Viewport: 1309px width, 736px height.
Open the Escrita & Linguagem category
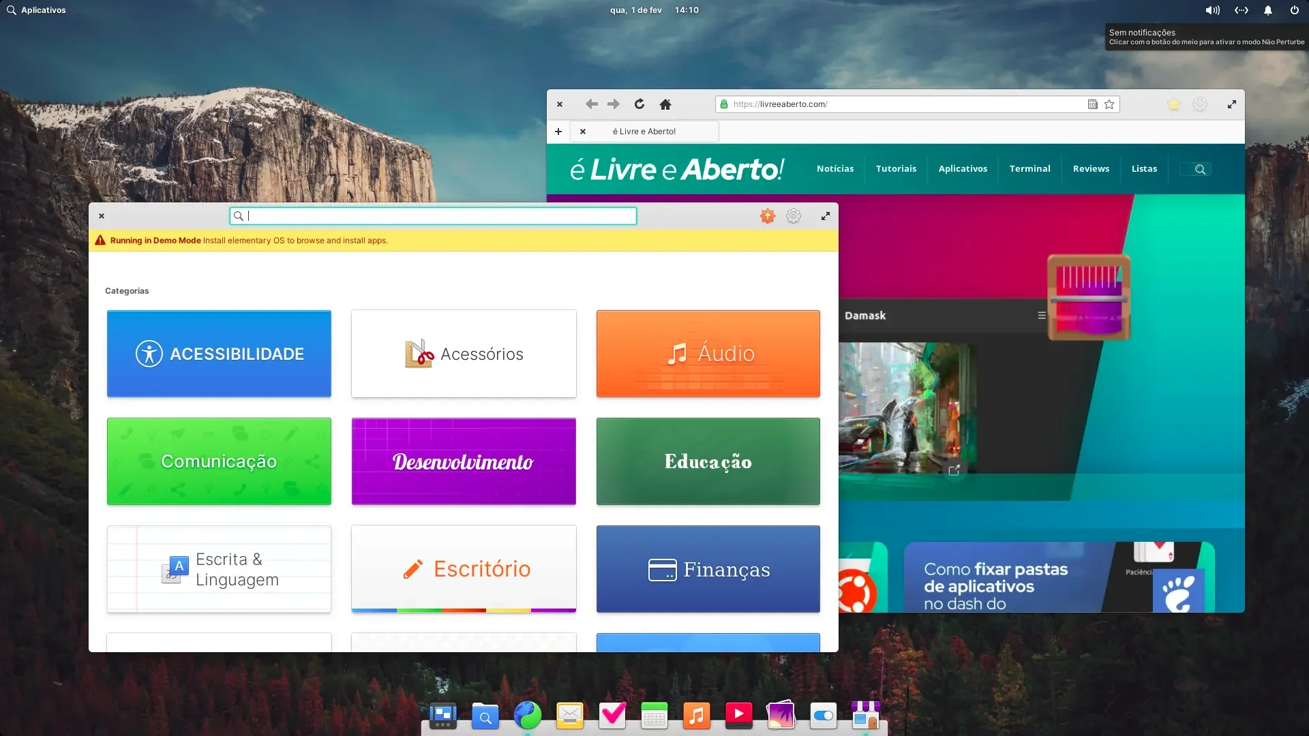click(219, 569)
